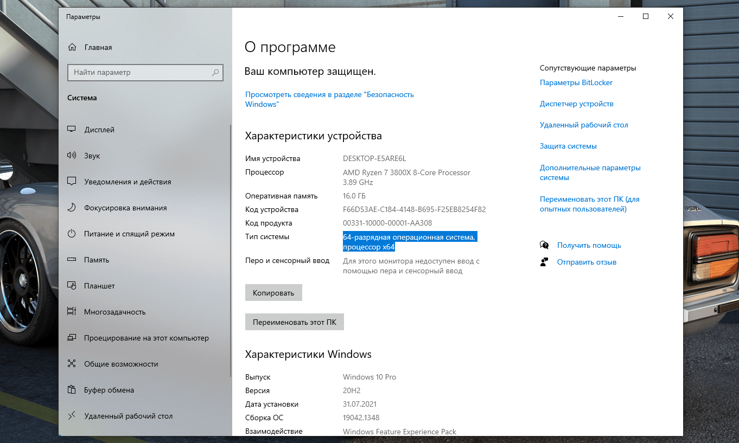Click the Питание и спящий режим power icon
The image size is (739, 443).
[x=71, y=234]
